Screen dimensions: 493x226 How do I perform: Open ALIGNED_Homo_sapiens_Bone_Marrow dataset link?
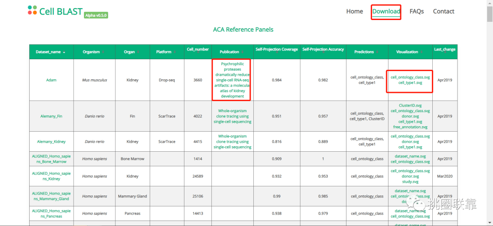pos(51,159)
